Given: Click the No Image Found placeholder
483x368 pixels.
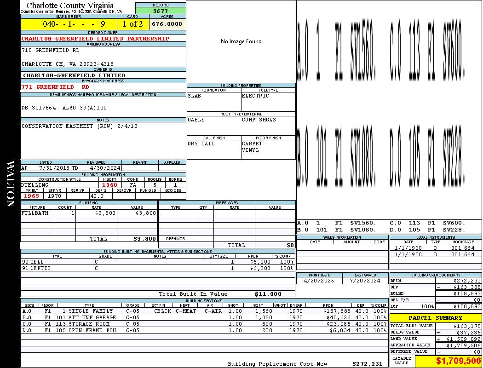Looking at the screenshot, I should (241, 41).
